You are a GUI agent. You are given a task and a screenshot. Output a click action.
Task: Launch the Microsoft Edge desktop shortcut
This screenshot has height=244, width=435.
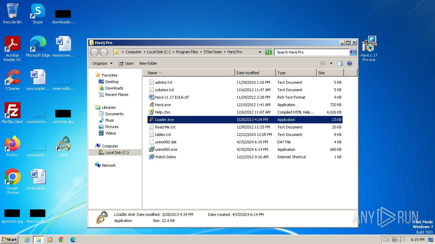click(x=38, y=47)
